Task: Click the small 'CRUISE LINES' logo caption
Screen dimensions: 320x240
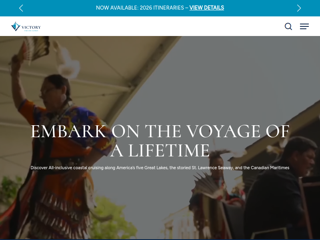Action: (31, 31)
